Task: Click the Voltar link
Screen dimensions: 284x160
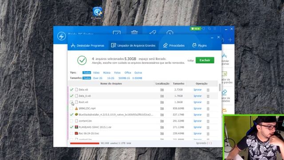Action: click(190, 60)
